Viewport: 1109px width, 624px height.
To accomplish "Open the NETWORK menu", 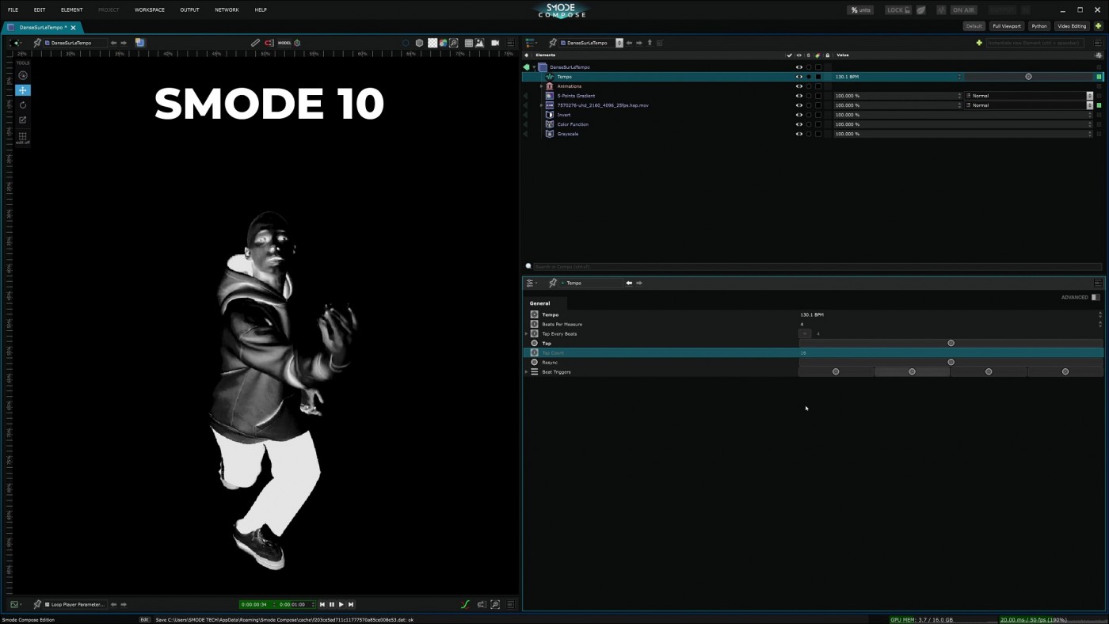I will tap(227, 10).
